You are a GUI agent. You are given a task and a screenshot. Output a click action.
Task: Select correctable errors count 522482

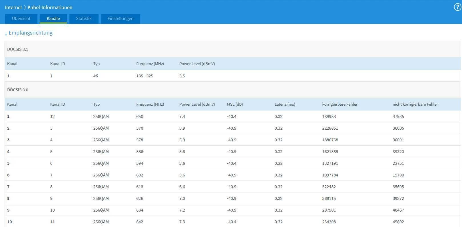pos(329,187)
